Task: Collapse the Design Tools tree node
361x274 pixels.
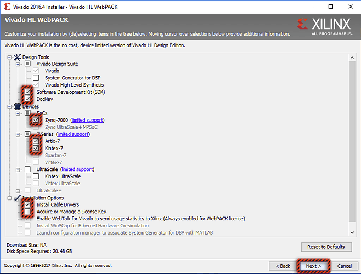Action: click(x=10, y=57)
